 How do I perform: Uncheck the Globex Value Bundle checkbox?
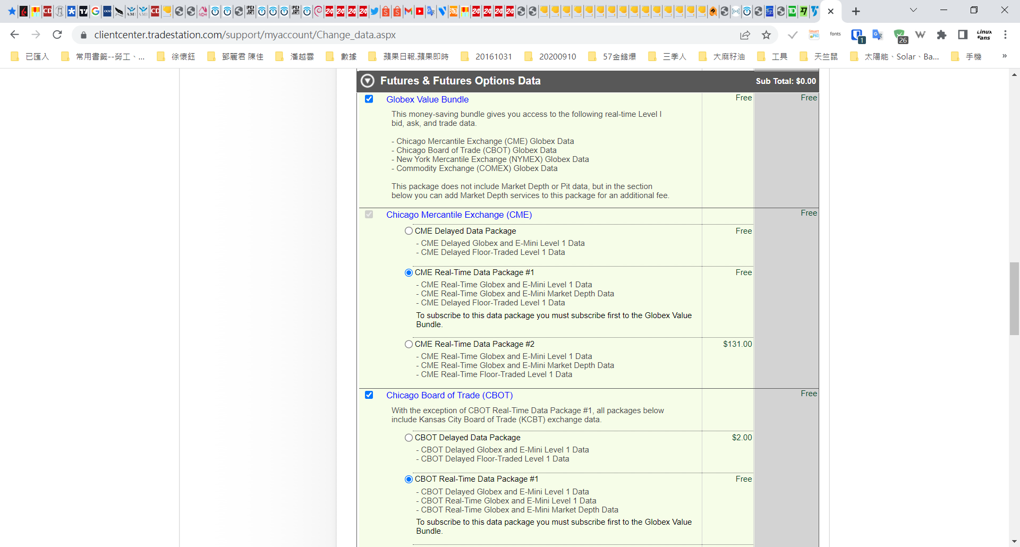tap(369, 99)
